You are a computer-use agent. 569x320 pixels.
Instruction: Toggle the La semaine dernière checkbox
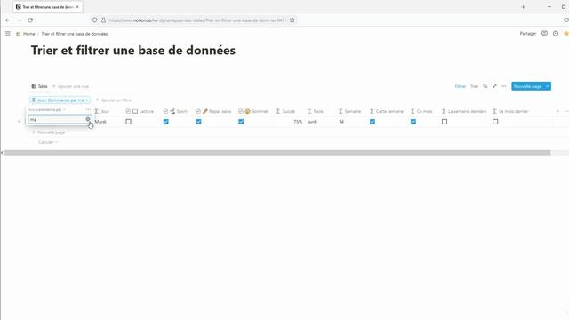click(x=445, y=122)
